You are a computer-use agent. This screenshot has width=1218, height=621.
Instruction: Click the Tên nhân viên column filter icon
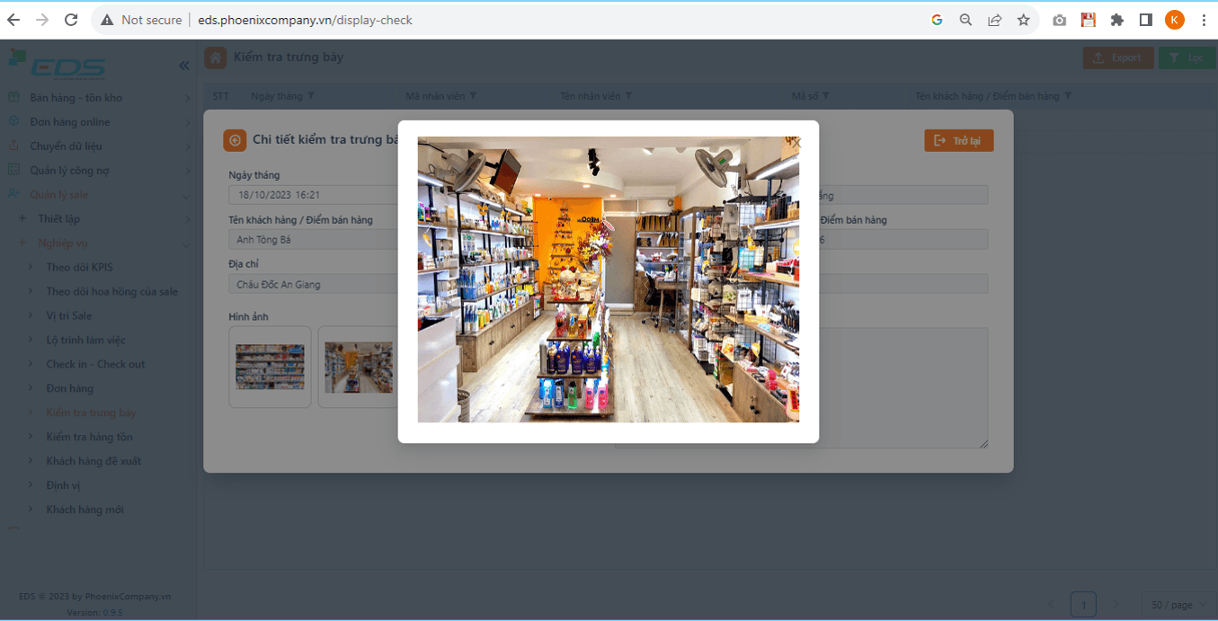[x=628, y=96]
